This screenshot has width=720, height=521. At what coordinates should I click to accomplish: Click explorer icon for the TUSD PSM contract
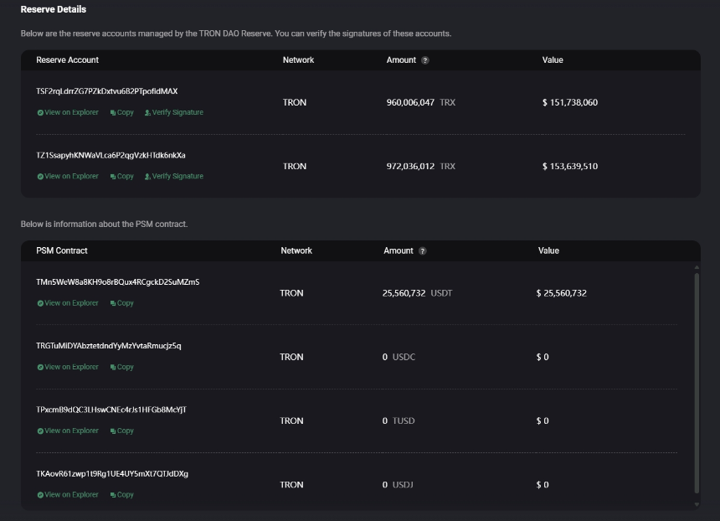40,431
